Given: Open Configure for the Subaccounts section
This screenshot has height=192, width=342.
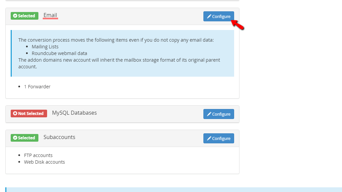Looking at the screenshot, I should pyautogui.click(x=218, y=138).
